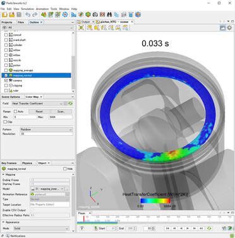Click the last scene view cube icon
The height and width of the screenshot is (238, 235).
click(x=125, y=28)
